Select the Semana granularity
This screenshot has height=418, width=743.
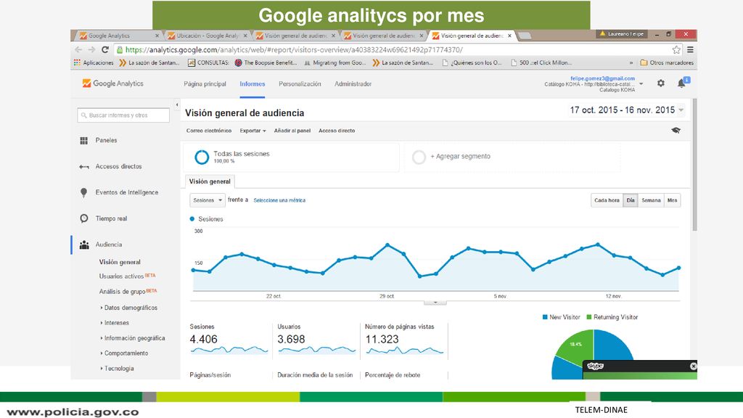click(651, 200)
